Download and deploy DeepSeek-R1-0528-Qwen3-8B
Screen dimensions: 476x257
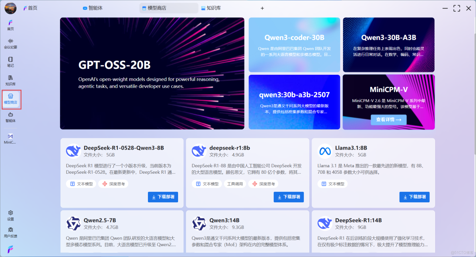[163, 197]
